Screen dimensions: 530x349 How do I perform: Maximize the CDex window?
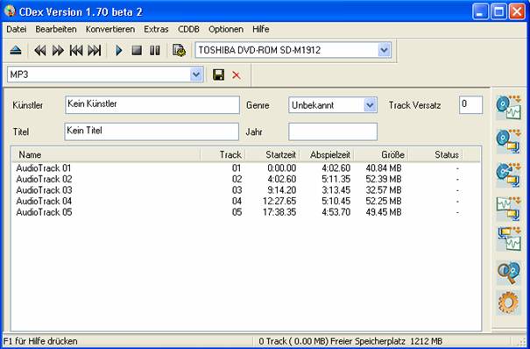point(499,11)
